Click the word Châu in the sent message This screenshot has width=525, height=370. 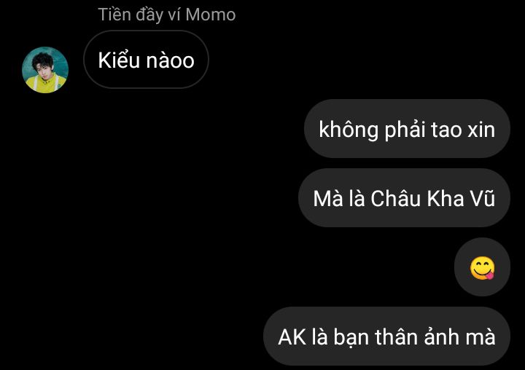pos(395,198)
